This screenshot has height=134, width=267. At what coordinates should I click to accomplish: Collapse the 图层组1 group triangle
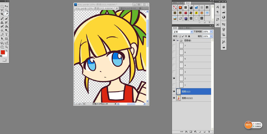[178, 40]
